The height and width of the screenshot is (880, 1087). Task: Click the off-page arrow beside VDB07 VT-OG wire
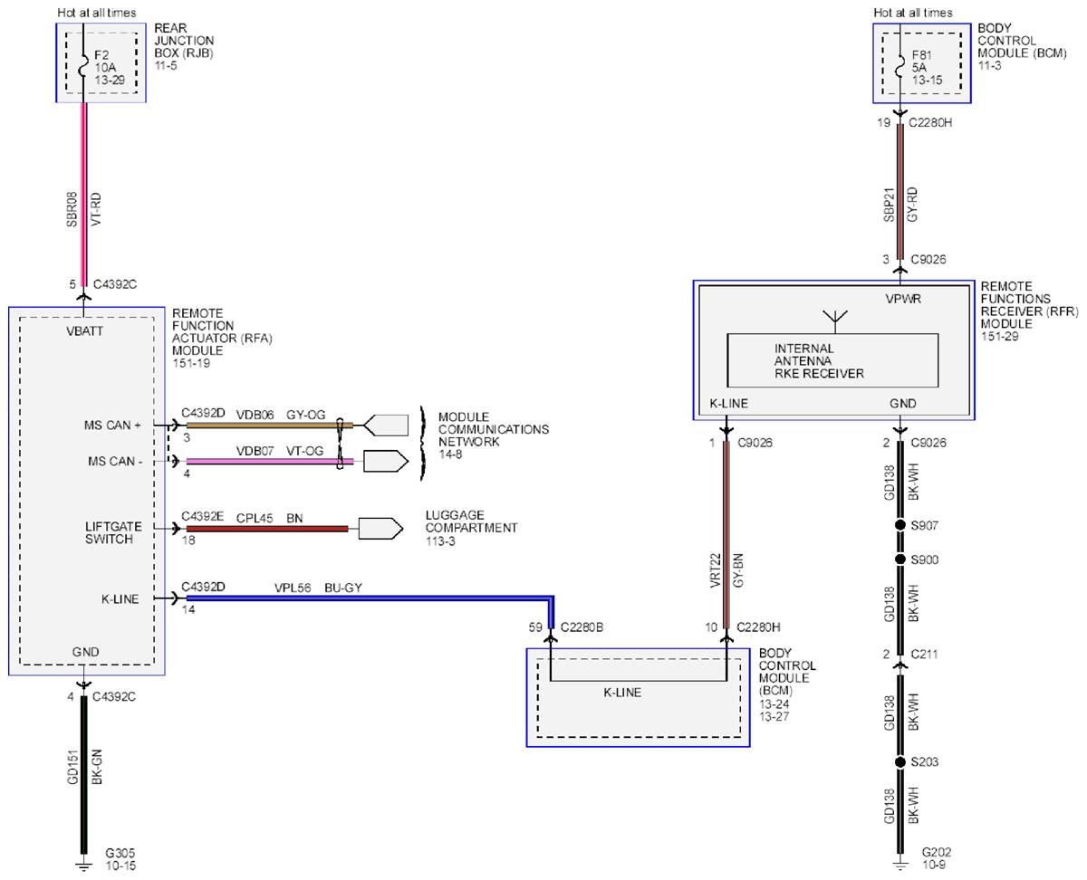(x=384, y=462)
